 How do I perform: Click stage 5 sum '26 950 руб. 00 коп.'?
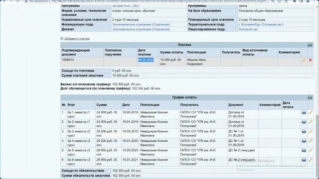pyautogui.click(x=107, y=152)
